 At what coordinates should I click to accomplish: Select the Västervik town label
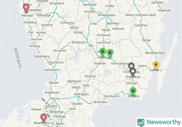164,10
